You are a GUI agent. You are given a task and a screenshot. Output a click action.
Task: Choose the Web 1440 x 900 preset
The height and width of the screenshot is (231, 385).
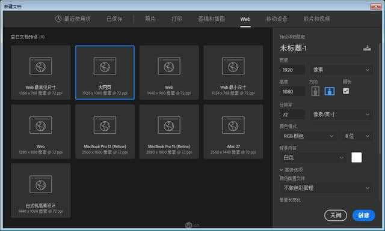(169, 73)
